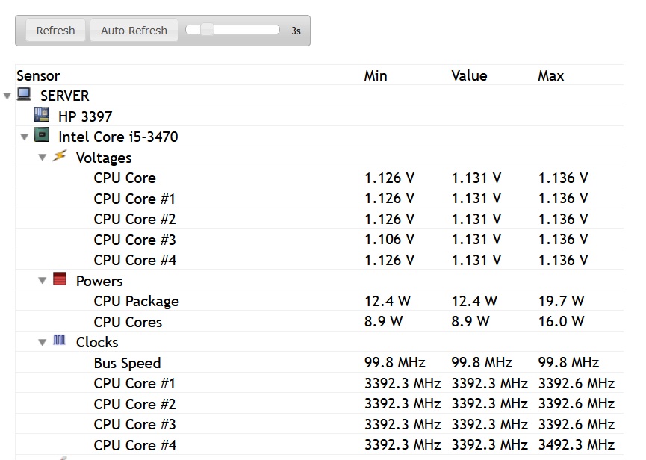
Task: Select the CPU Package row
Action: pos(320,301)
